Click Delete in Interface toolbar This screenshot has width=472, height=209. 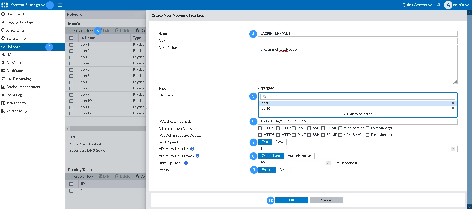[123, 30]
